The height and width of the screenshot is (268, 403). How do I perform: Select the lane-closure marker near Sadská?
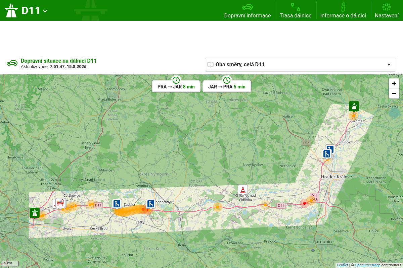(x=117, y=204)
